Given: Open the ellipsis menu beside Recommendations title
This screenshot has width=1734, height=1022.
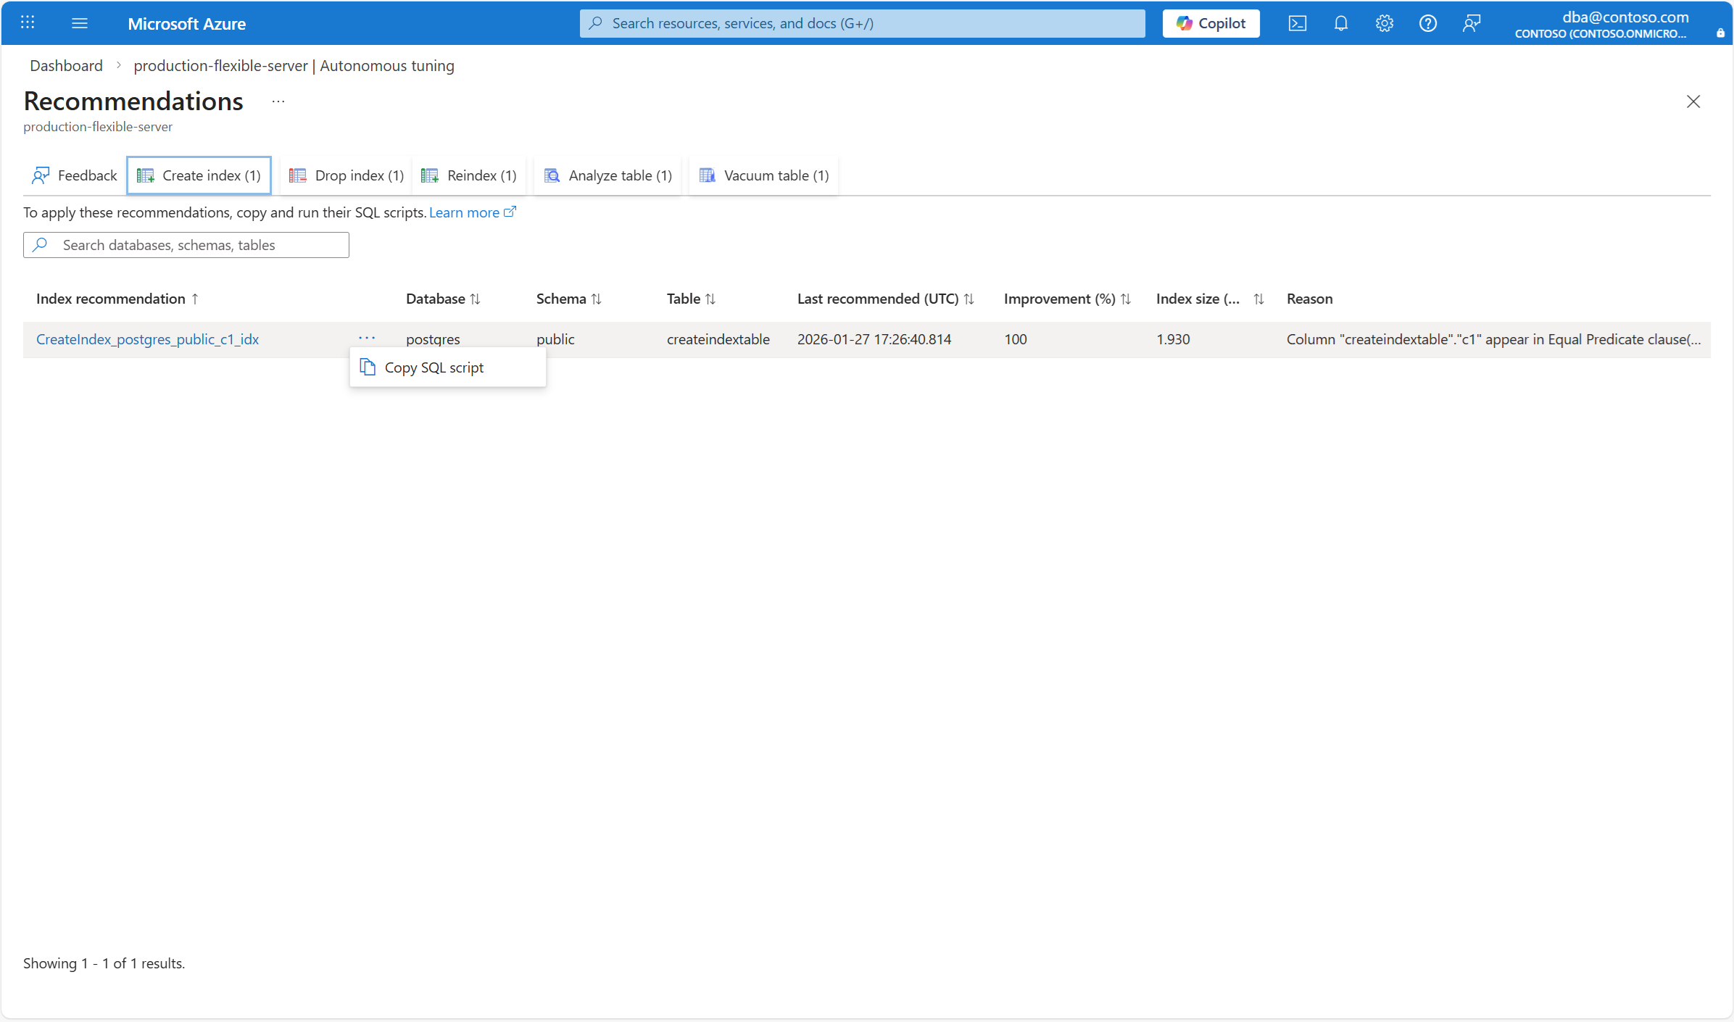Looking at the screenshot, I should click(x=277, y=101).
